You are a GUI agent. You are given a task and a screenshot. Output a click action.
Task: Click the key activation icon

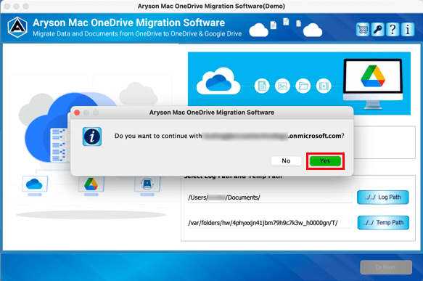[378, 30]
